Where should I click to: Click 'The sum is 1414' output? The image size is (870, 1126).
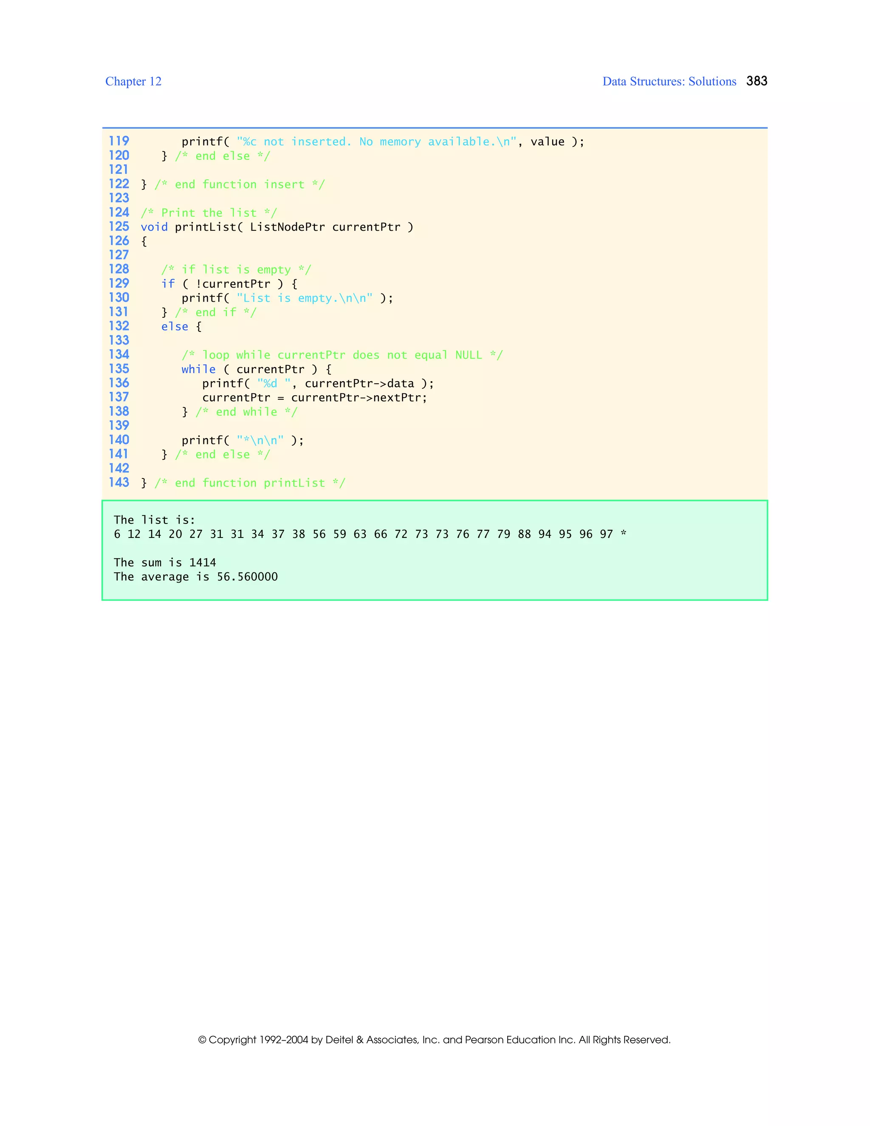point(165,563)
